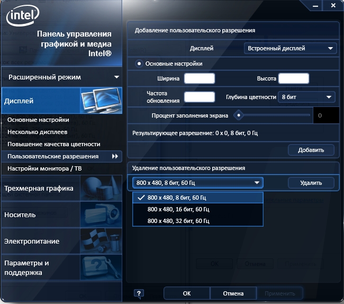344x304 pixels.
Task: Click the Ширина input field
Action: (x=199, y=78)
